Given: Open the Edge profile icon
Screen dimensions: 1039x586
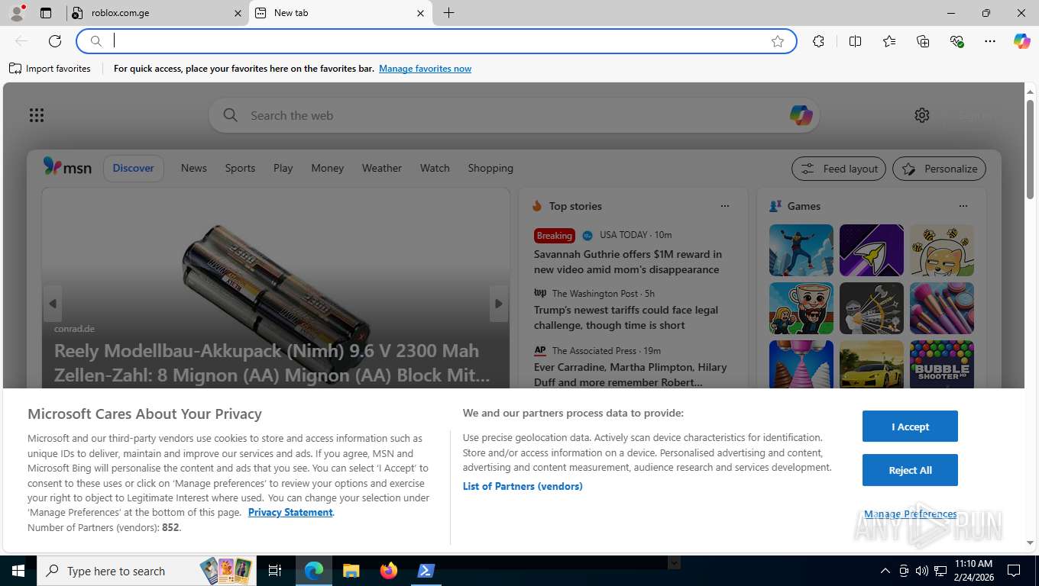Looking at the screenshot, I should [17, 13].
